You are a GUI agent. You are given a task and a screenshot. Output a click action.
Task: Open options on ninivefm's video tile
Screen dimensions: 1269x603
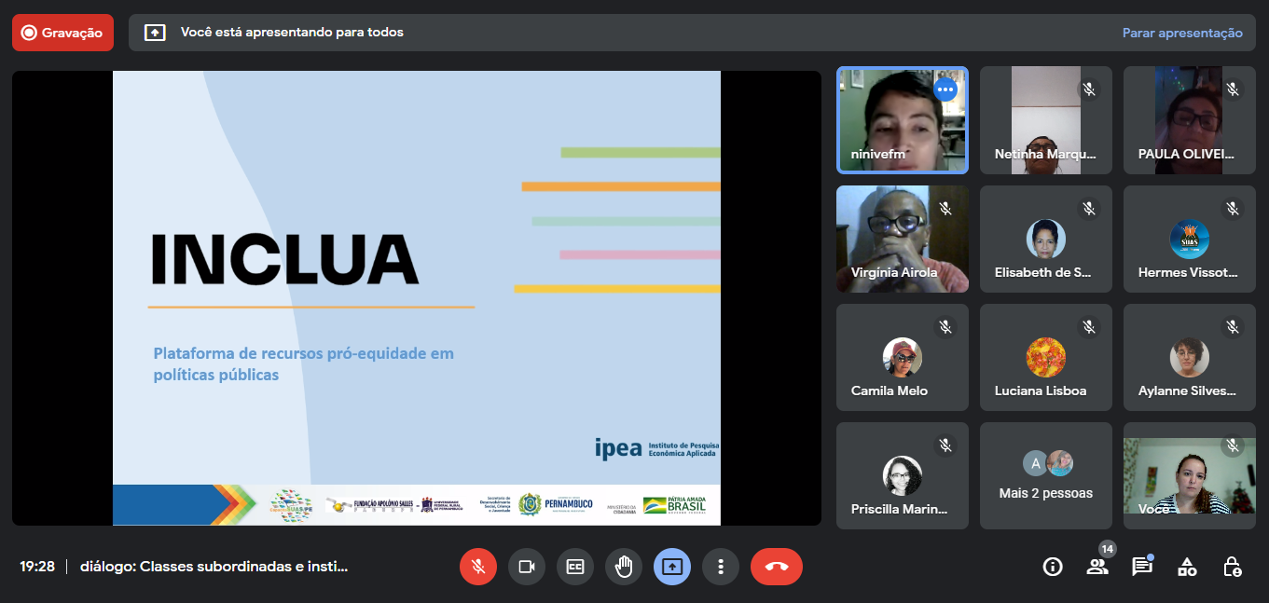click(945, 89)
